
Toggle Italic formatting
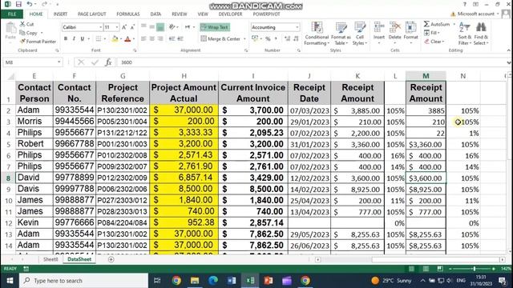pyautogui.click(x=74, y=39)
